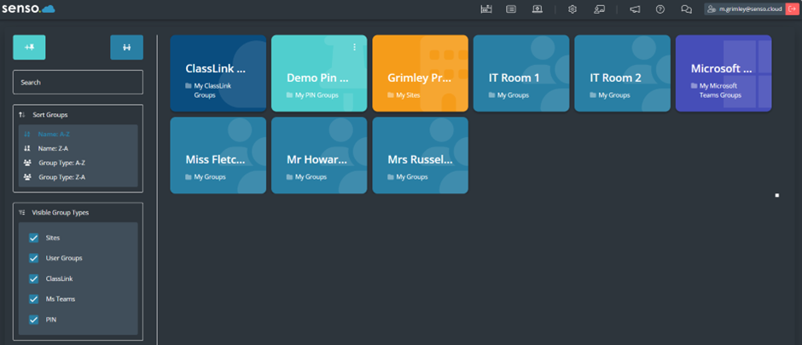Click My Groups label on Mr Howar... card
The image size is (802, 345).
[x=311, y=177]
